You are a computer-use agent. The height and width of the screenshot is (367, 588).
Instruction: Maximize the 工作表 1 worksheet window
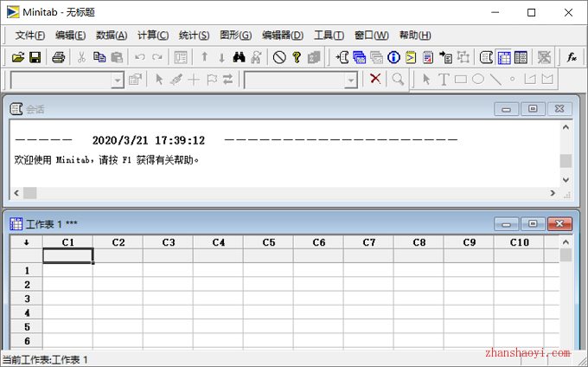pyautogui.click(x=533, y=224)
